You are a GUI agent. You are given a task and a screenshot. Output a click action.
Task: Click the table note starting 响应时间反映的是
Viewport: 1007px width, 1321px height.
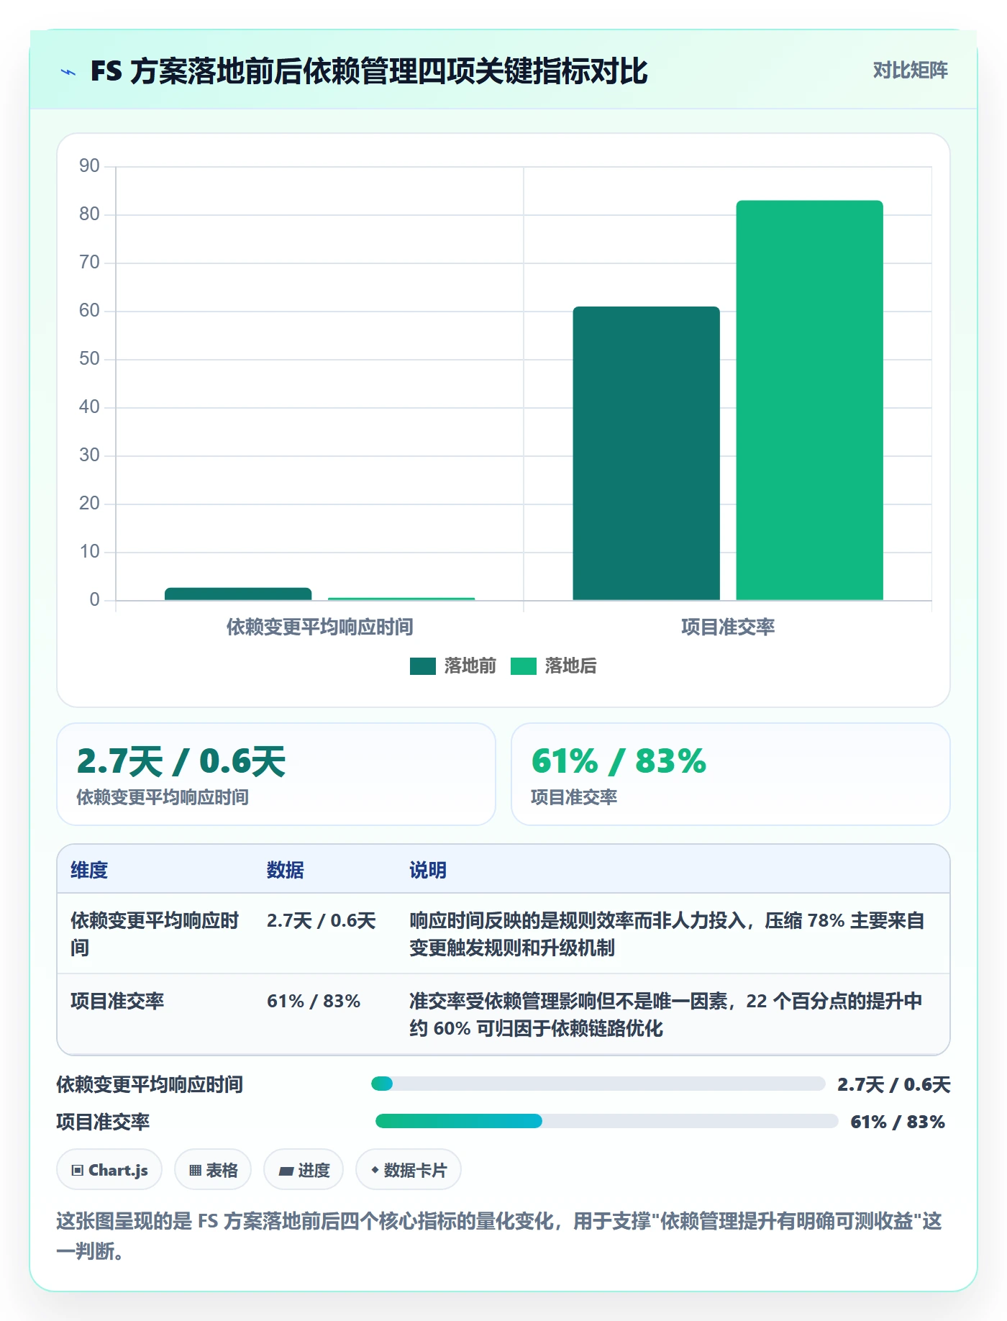pyautogui.click(x=667, y=934)
